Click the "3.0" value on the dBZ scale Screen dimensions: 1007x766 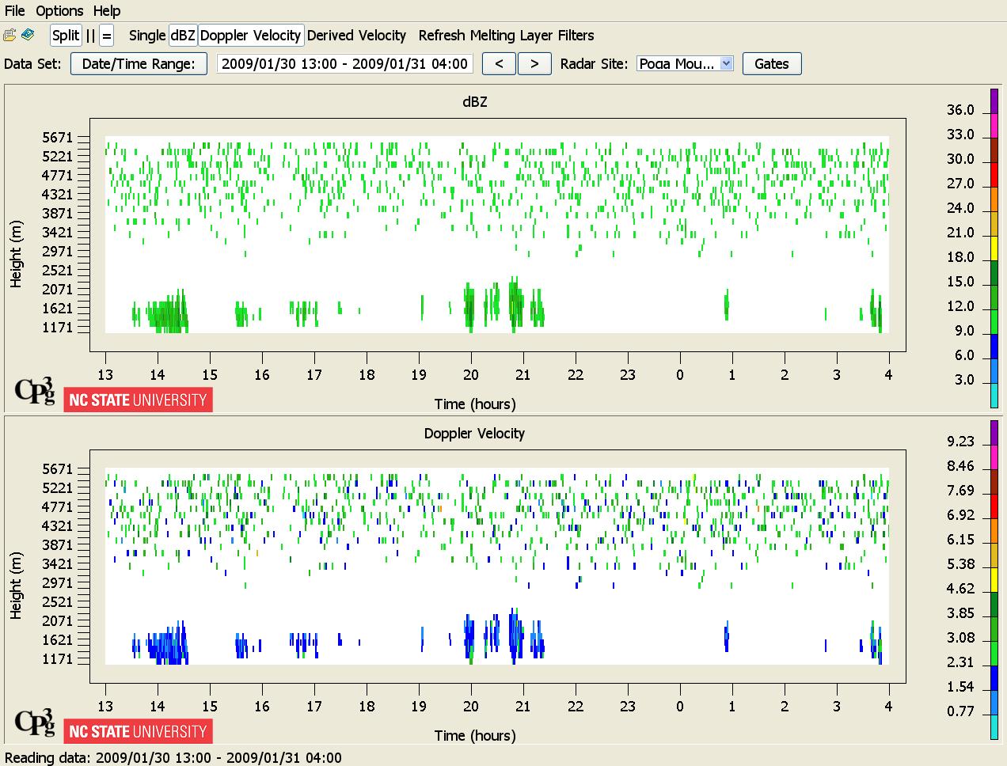964,380
